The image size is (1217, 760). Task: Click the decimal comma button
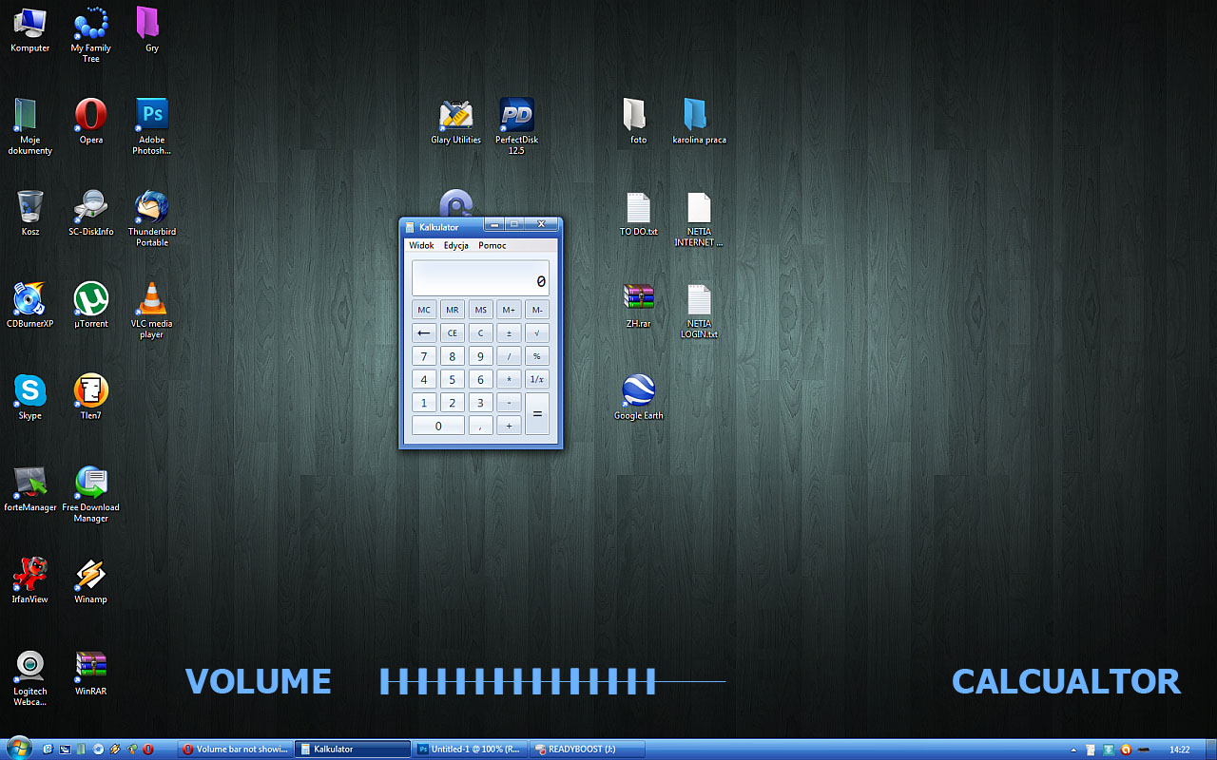(481, 426)
